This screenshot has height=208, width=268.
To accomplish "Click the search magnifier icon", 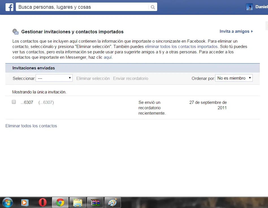I will coord(153,7).
